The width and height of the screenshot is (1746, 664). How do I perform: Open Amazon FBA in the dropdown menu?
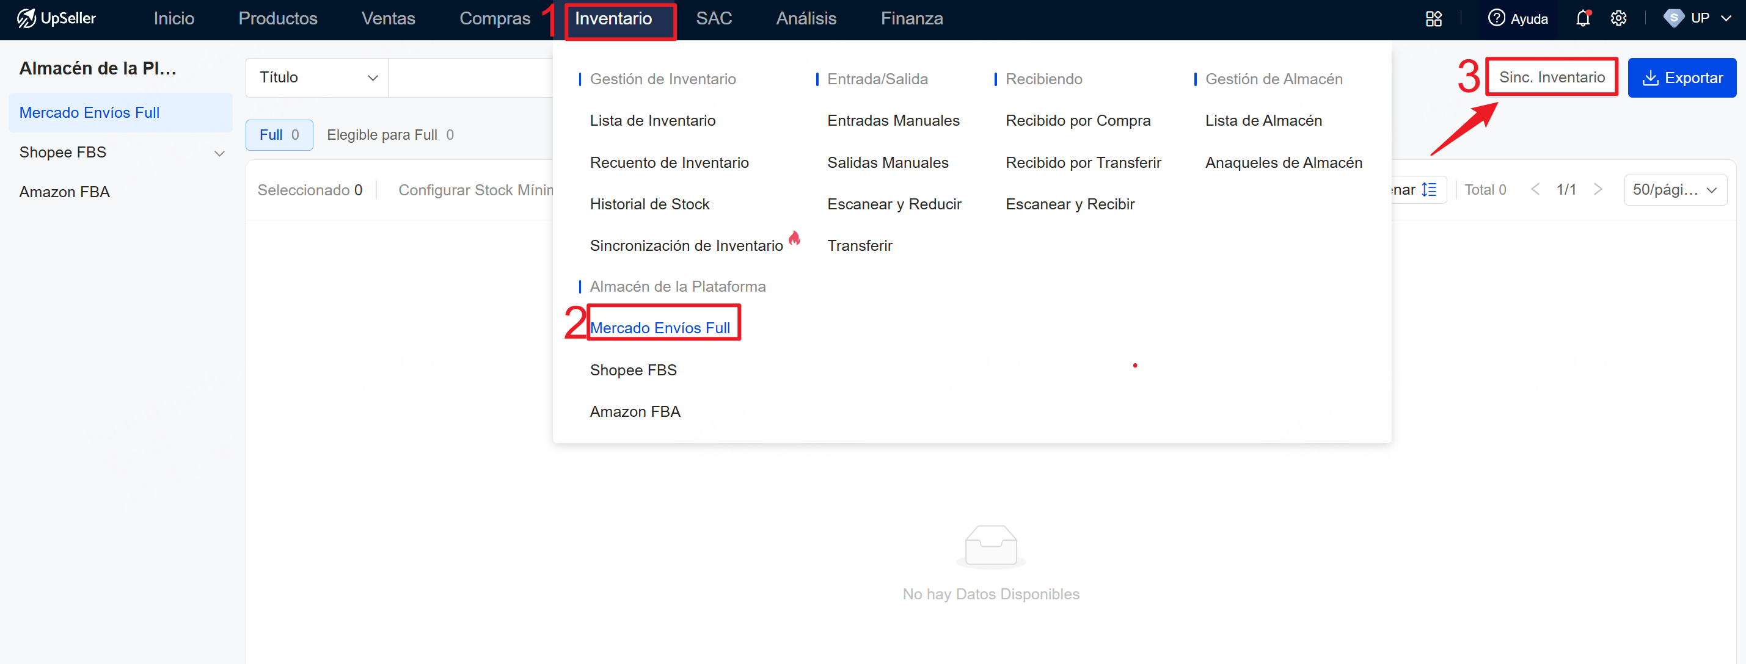coord(635,411)
